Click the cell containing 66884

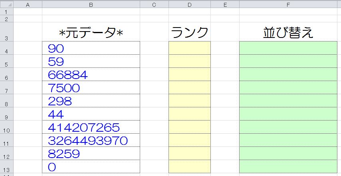point(91,74)
